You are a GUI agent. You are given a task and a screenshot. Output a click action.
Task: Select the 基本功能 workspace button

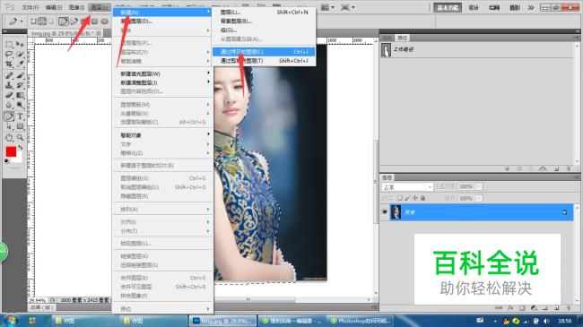coord(448,7)
